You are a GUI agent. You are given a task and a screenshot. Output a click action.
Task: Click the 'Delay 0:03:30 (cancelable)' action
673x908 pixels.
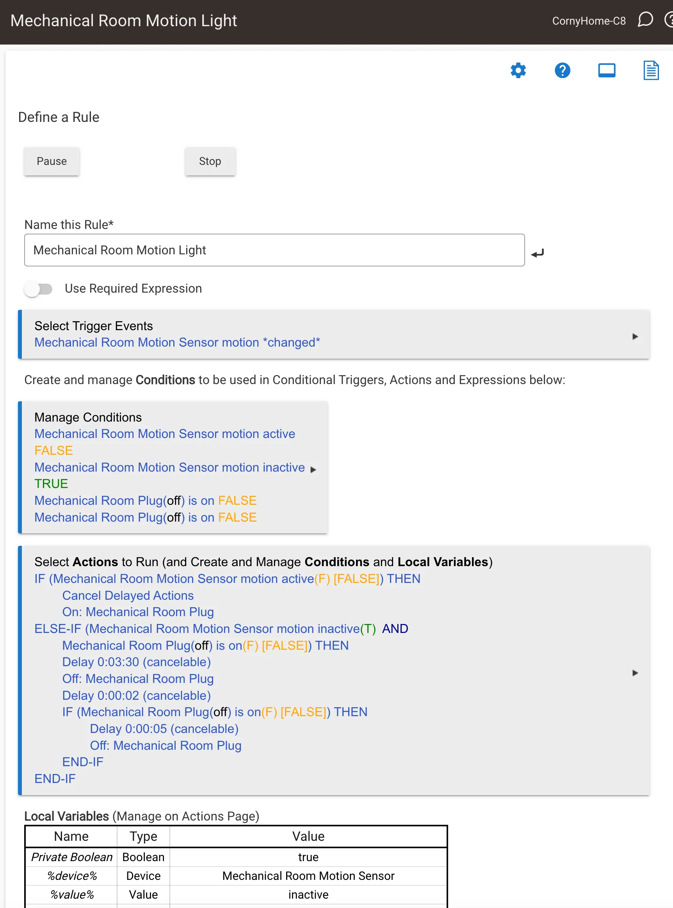137,662
